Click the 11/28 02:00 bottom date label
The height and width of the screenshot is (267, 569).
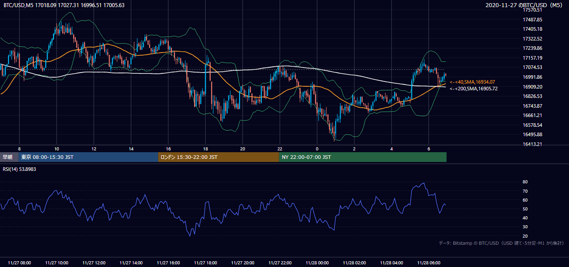tap(354, 263)
